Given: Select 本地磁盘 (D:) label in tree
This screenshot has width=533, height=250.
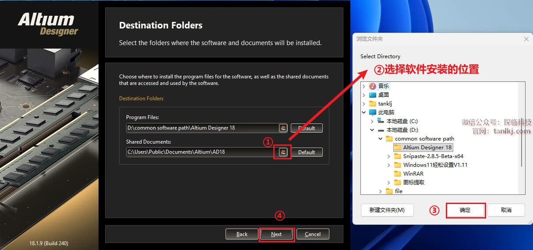Looking at the screenshot, I should point(402,130).
